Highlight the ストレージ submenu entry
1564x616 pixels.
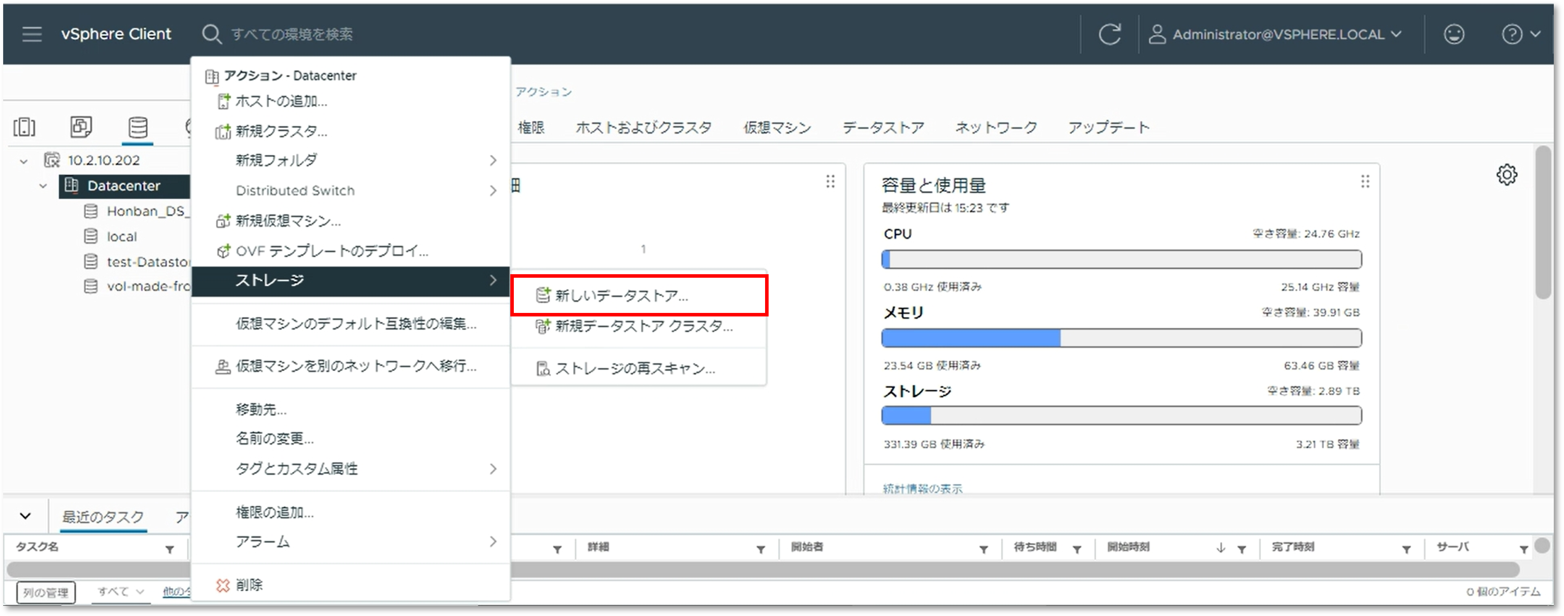[x=350, y=281]
